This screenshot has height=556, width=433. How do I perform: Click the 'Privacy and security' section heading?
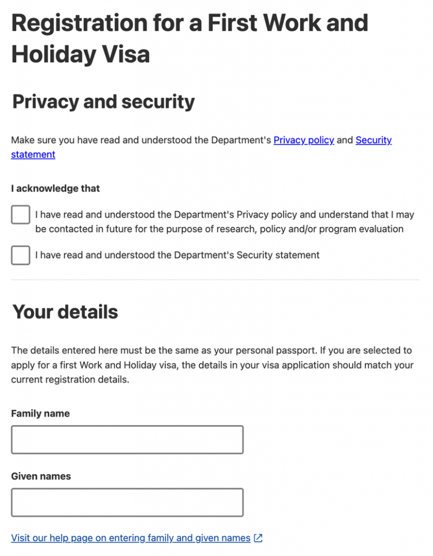[x=103, y=102]
